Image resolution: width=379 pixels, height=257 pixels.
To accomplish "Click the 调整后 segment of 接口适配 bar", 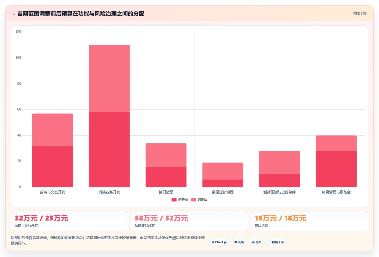I will pos(166,155).
